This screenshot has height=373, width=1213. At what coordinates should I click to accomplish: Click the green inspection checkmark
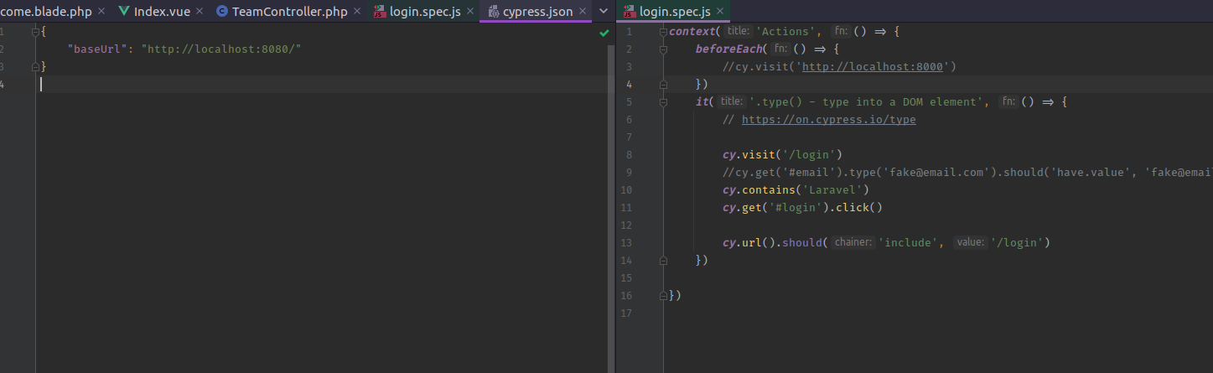click(x=604, y=33)
